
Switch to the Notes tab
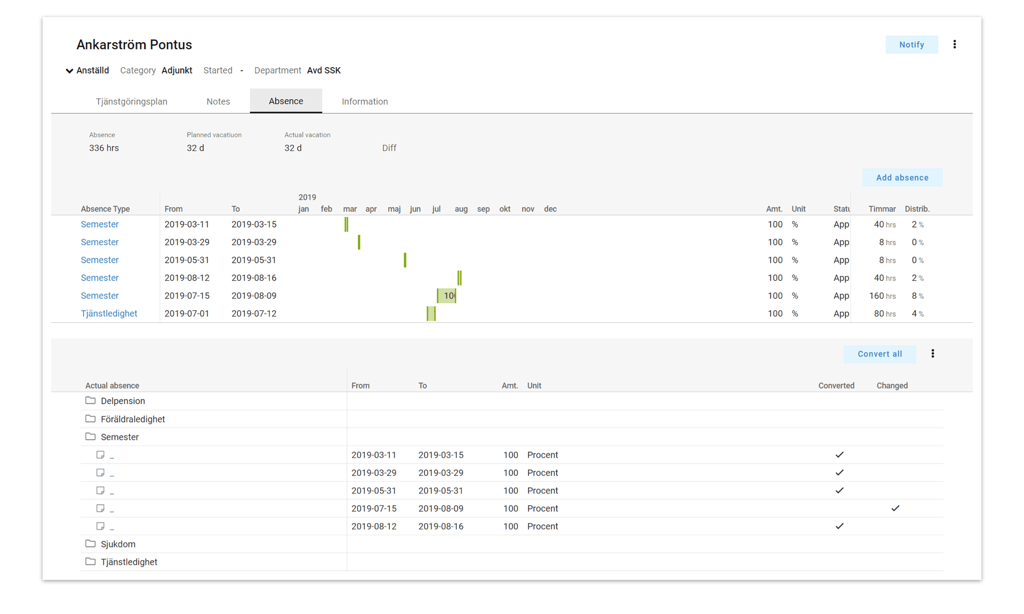(218, 101)
